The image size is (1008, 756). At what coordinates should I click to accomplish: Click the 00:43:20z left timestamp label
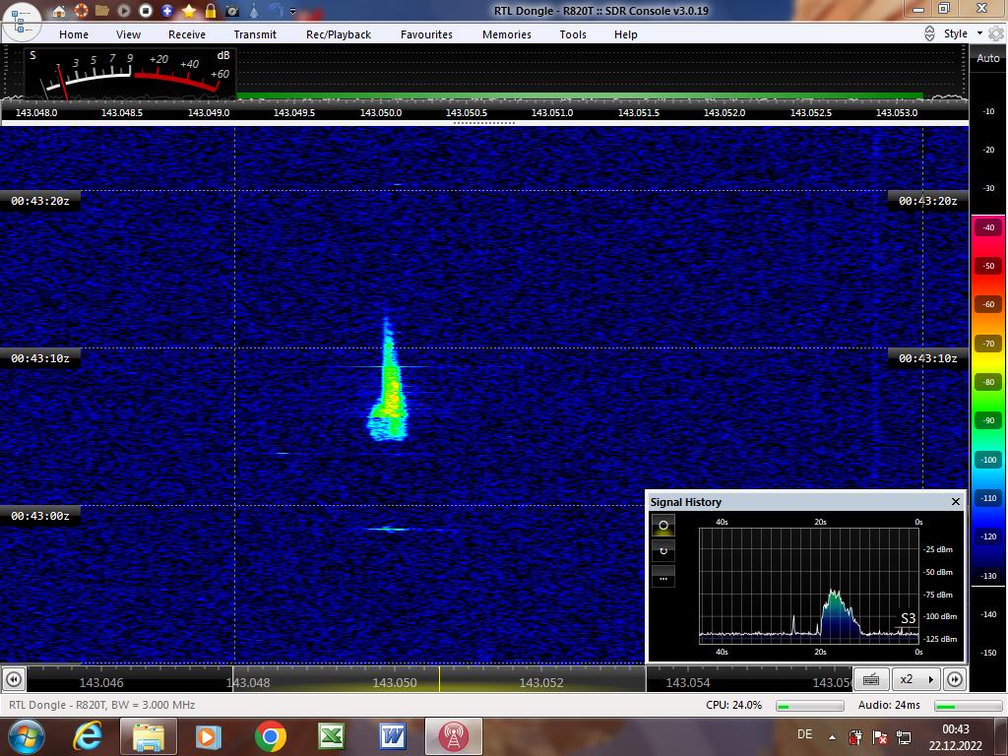(39, 201)
